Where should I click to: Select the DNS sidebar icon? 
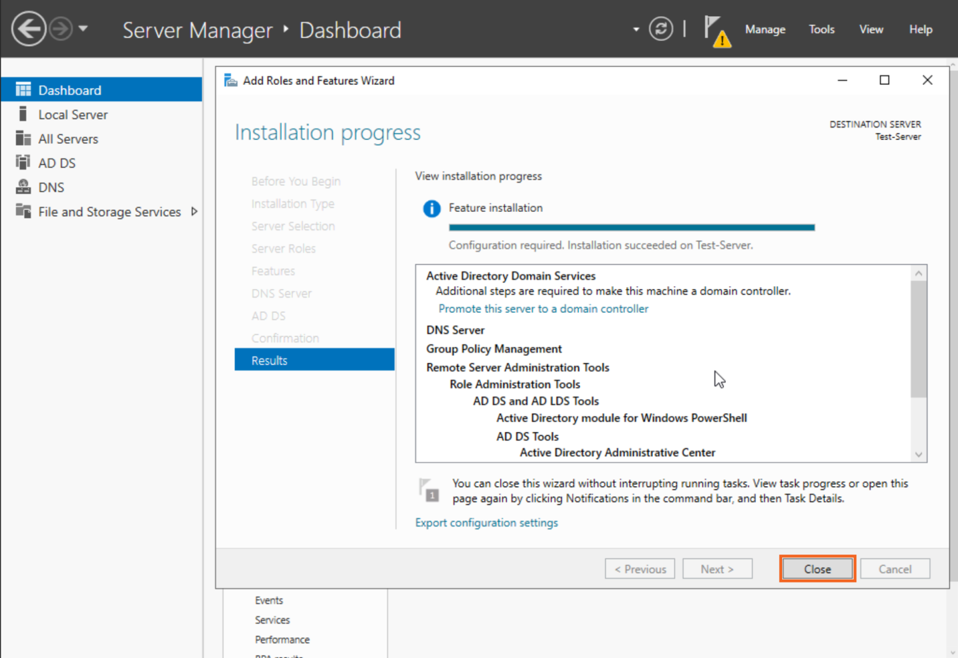click(x=23, y=187)
